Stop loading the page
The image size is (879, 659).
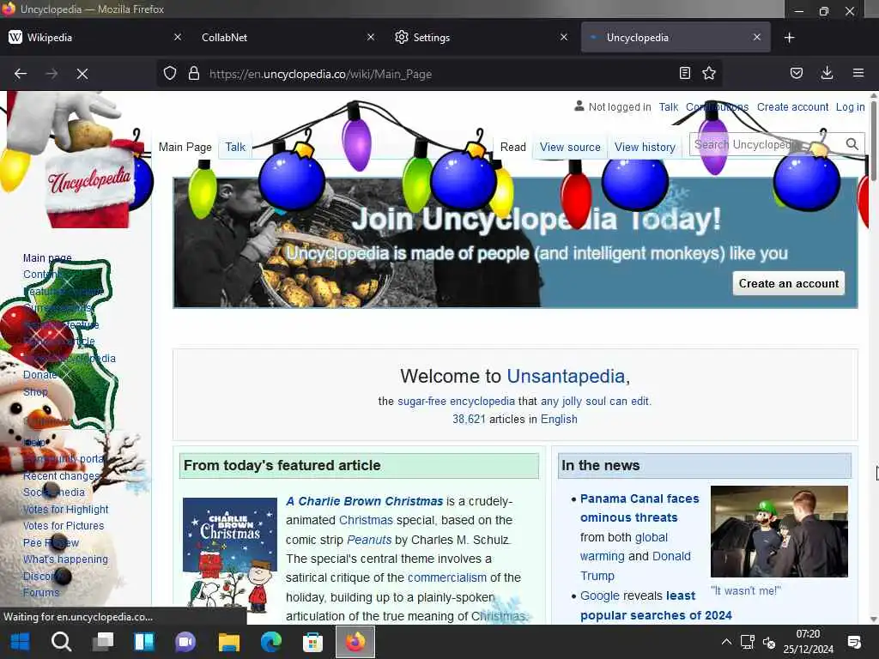coord(82,74)
